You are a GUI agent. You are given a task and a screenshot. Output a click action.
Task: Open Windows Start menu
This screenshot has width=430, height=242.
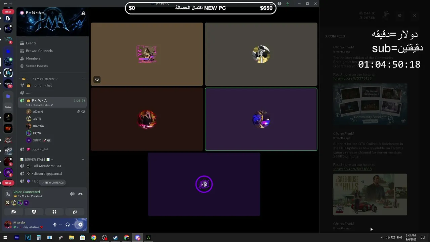coord(5,238)
